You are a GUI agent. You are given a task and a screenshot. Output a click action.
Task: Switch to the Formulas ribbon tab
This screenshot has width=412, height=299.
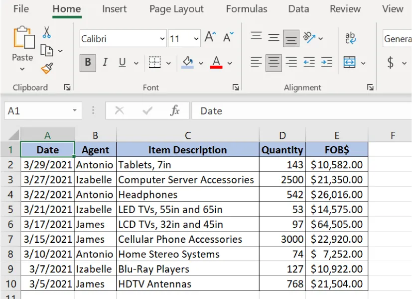point(247,8)
